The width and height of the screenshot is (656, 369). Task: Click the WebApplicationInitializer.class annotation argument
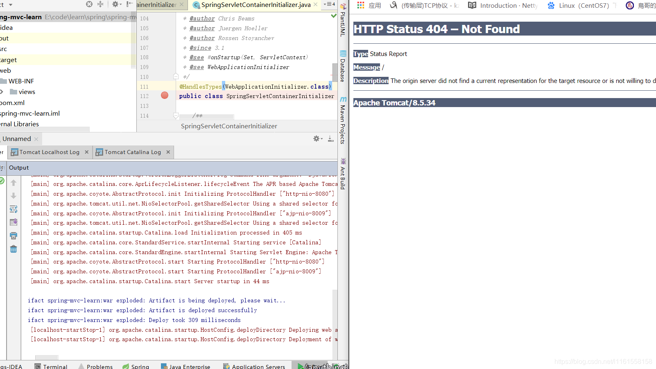tap(277, 87)
